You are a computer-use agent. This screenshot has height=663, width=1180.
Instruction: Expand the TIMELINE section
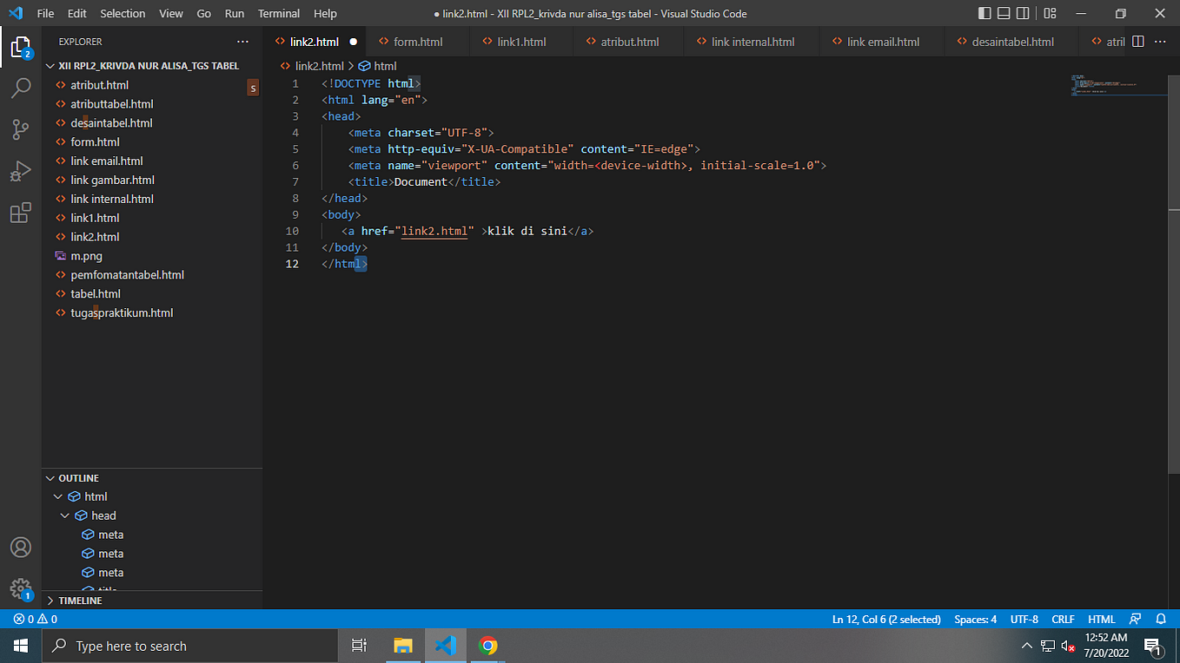pos(152,601)
